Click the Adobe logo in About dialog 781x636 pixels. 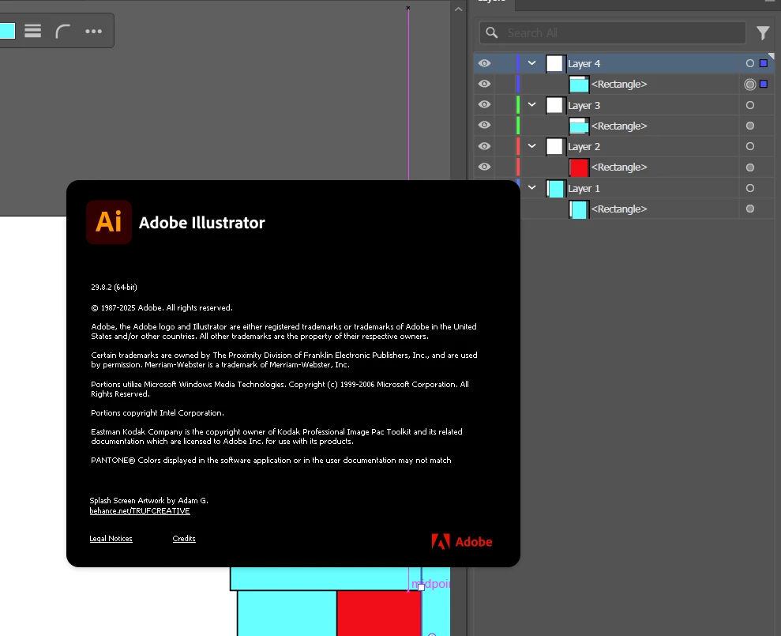[462, 541]
